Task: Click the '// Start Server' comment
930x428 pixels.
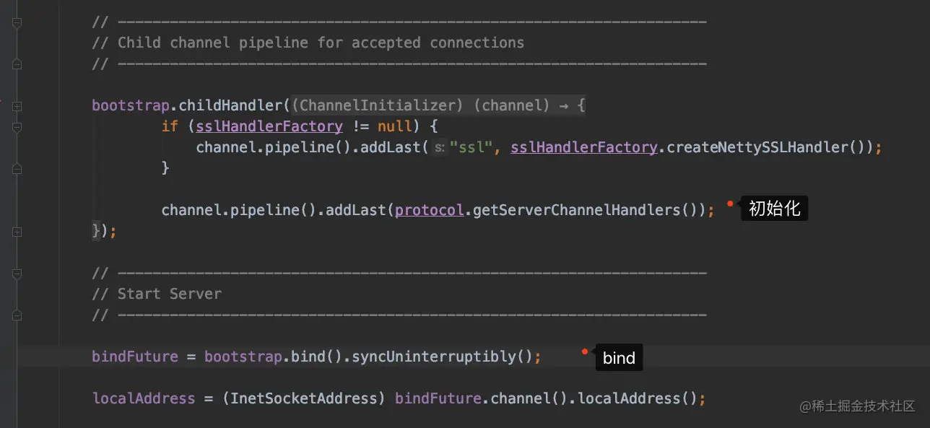Action: coord(157,294)
